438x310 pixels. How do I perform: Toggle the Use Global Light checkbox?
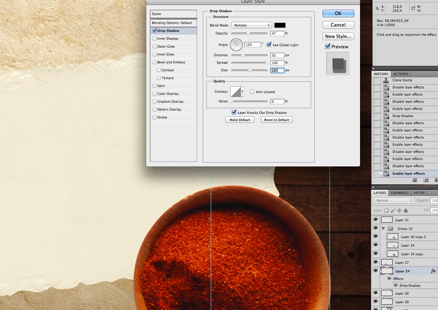(x=269, y=45)
